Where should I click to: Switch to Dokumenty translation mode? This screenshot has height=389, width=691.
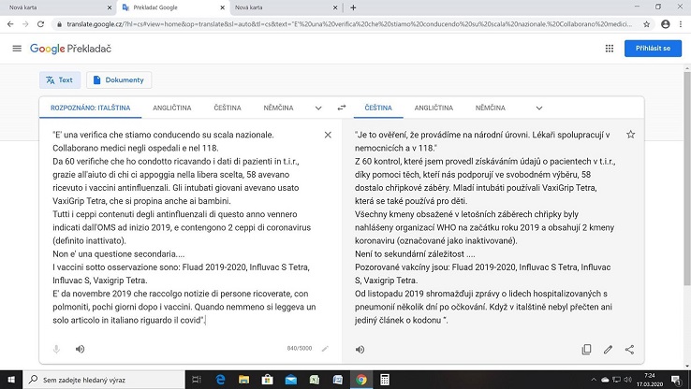tap(119, 79)
